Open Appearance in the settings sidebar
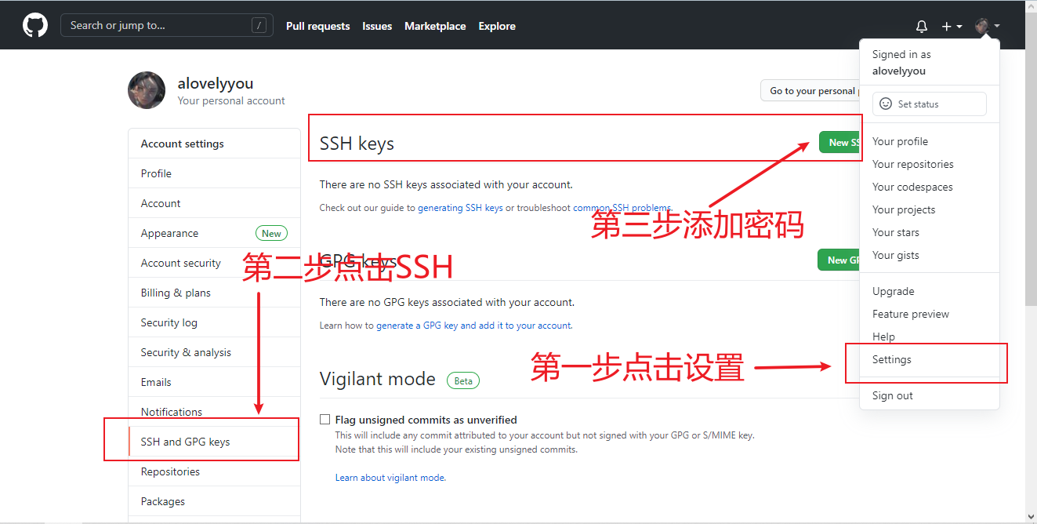This screenshot has height=524, width=1037. tap(214, 233)
